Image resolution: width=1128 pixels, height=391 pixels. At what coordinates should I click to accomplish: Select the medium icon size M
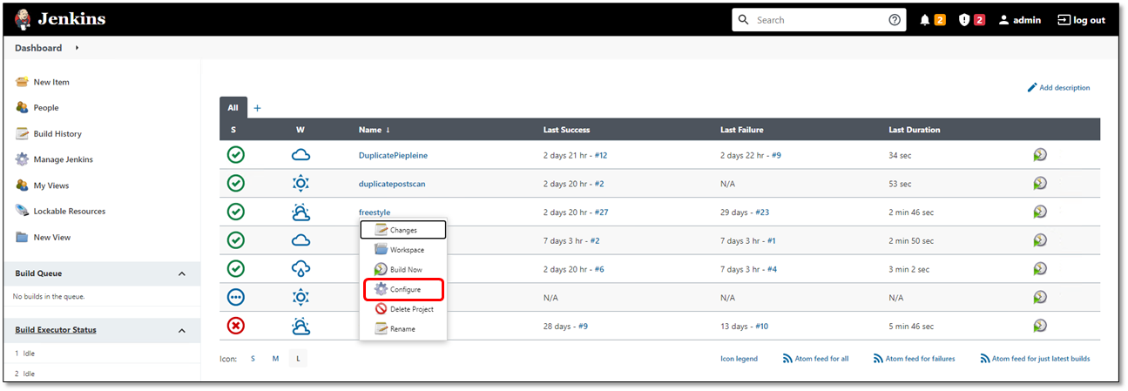[275, 359]
